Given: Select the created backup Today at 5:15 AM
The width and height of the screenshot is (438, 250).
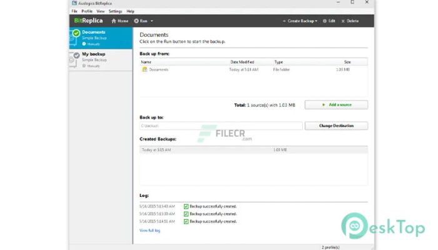Looking at the screenshot, I should pyautogui.click(x=253, y=150).
